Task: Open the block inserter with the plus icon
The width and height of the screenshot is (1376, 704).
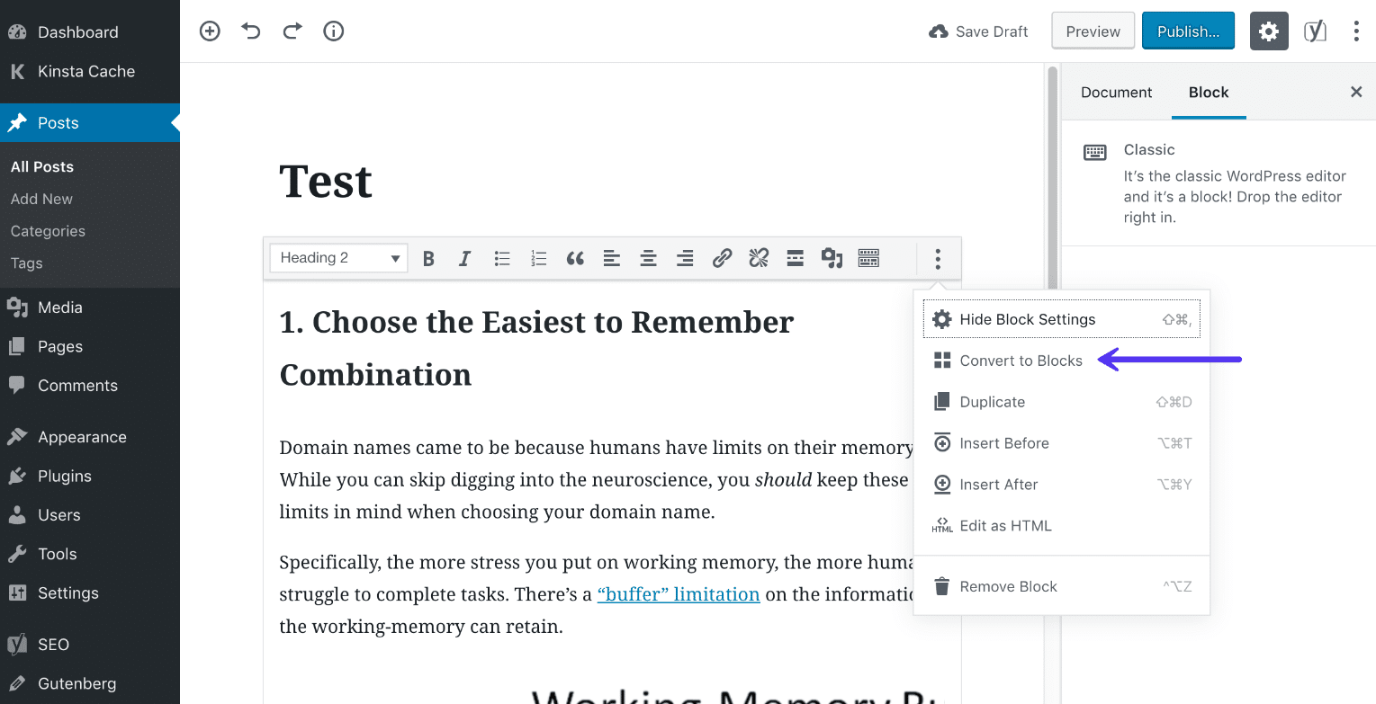Action: click(210, 30)
